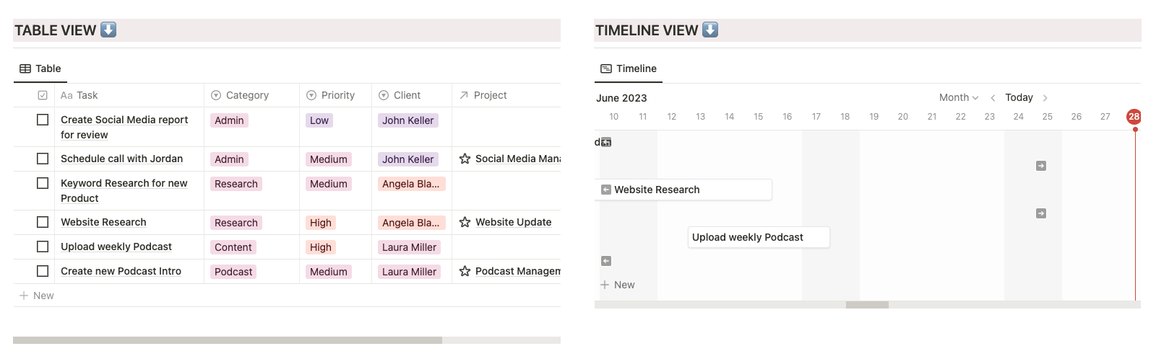Mark Upload weekly Podcast as done
Viewport: 1156px width, 364px height.
click(x=43, y=247)
